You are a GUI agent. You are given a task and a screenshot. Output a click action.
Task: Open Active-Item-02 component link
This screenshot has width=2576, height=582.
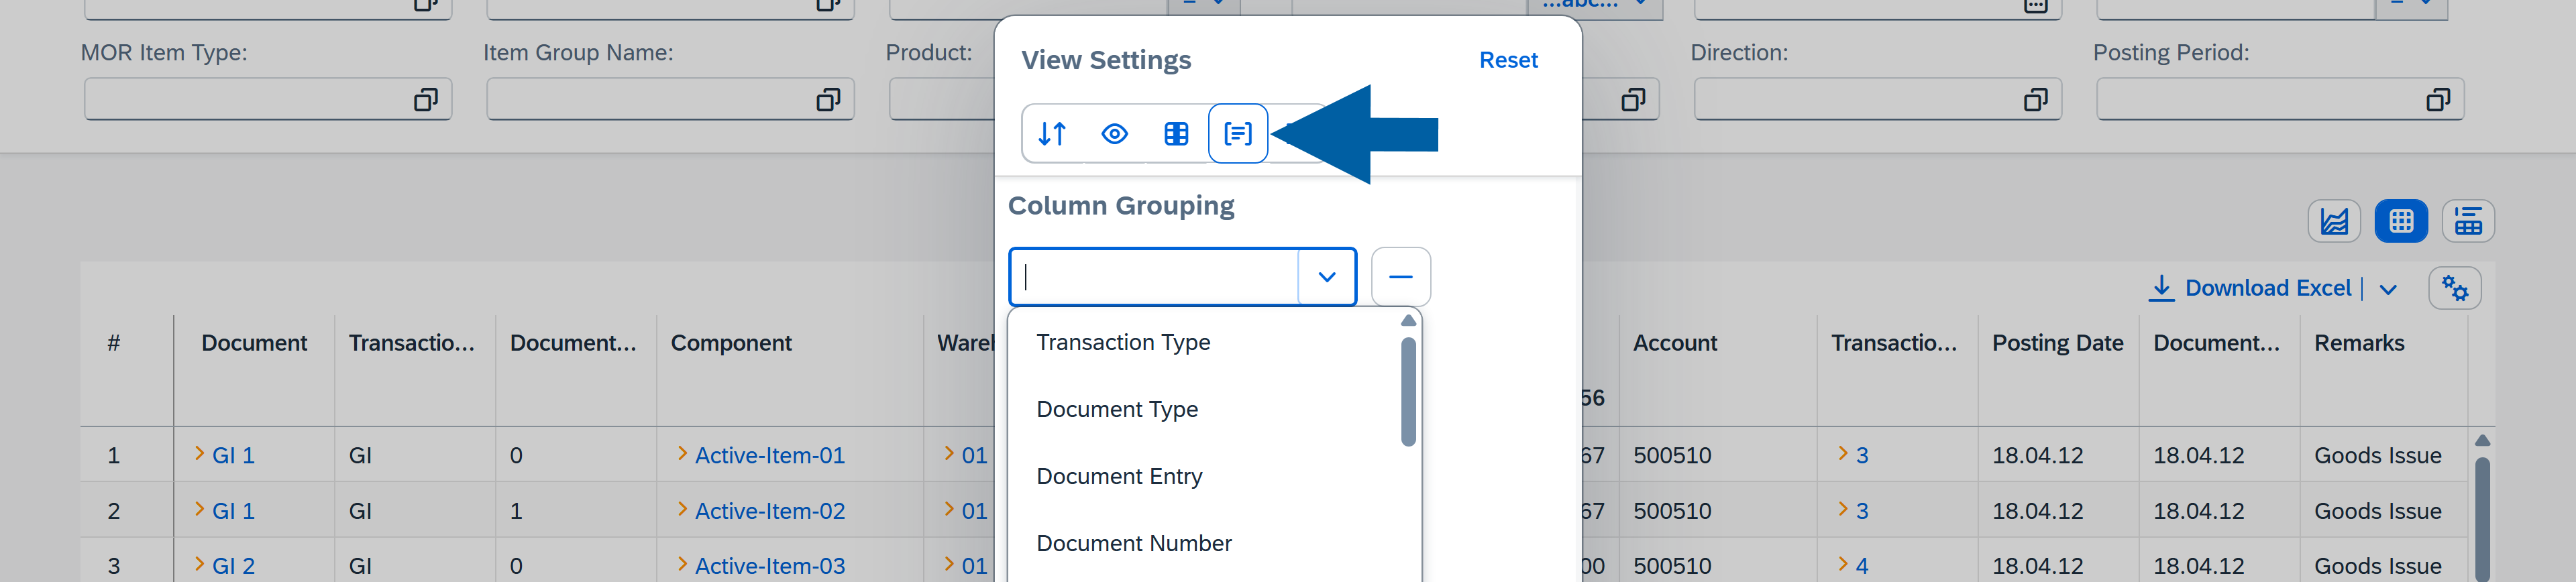coord(770,511)
